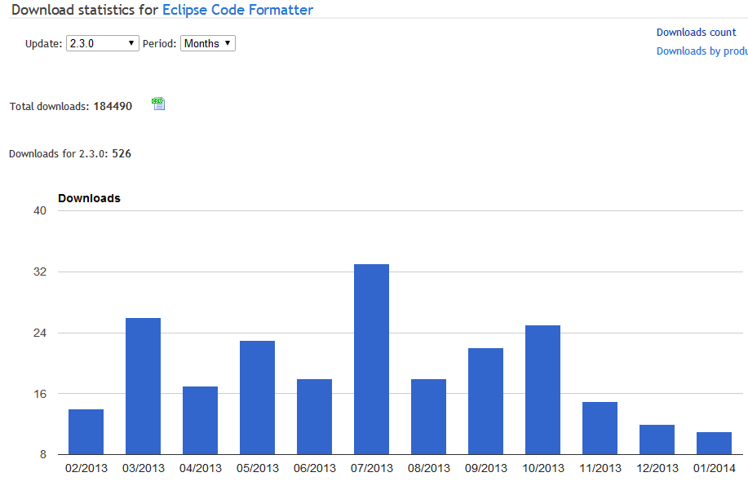The width and height of the screenshot is (748, 499).
Task: Download statistics as CSV file icon
Action: tap(158, 104)
